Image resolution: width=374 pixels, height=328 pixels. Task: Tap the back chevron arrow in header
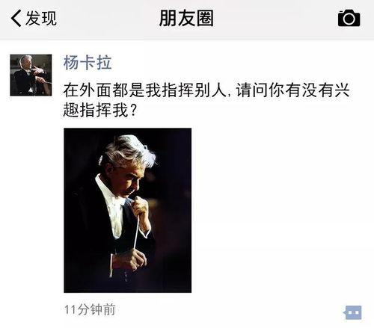16,18
